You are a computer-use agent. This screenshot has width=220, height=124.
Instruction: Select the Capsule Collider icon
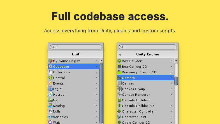pos(119,100)
